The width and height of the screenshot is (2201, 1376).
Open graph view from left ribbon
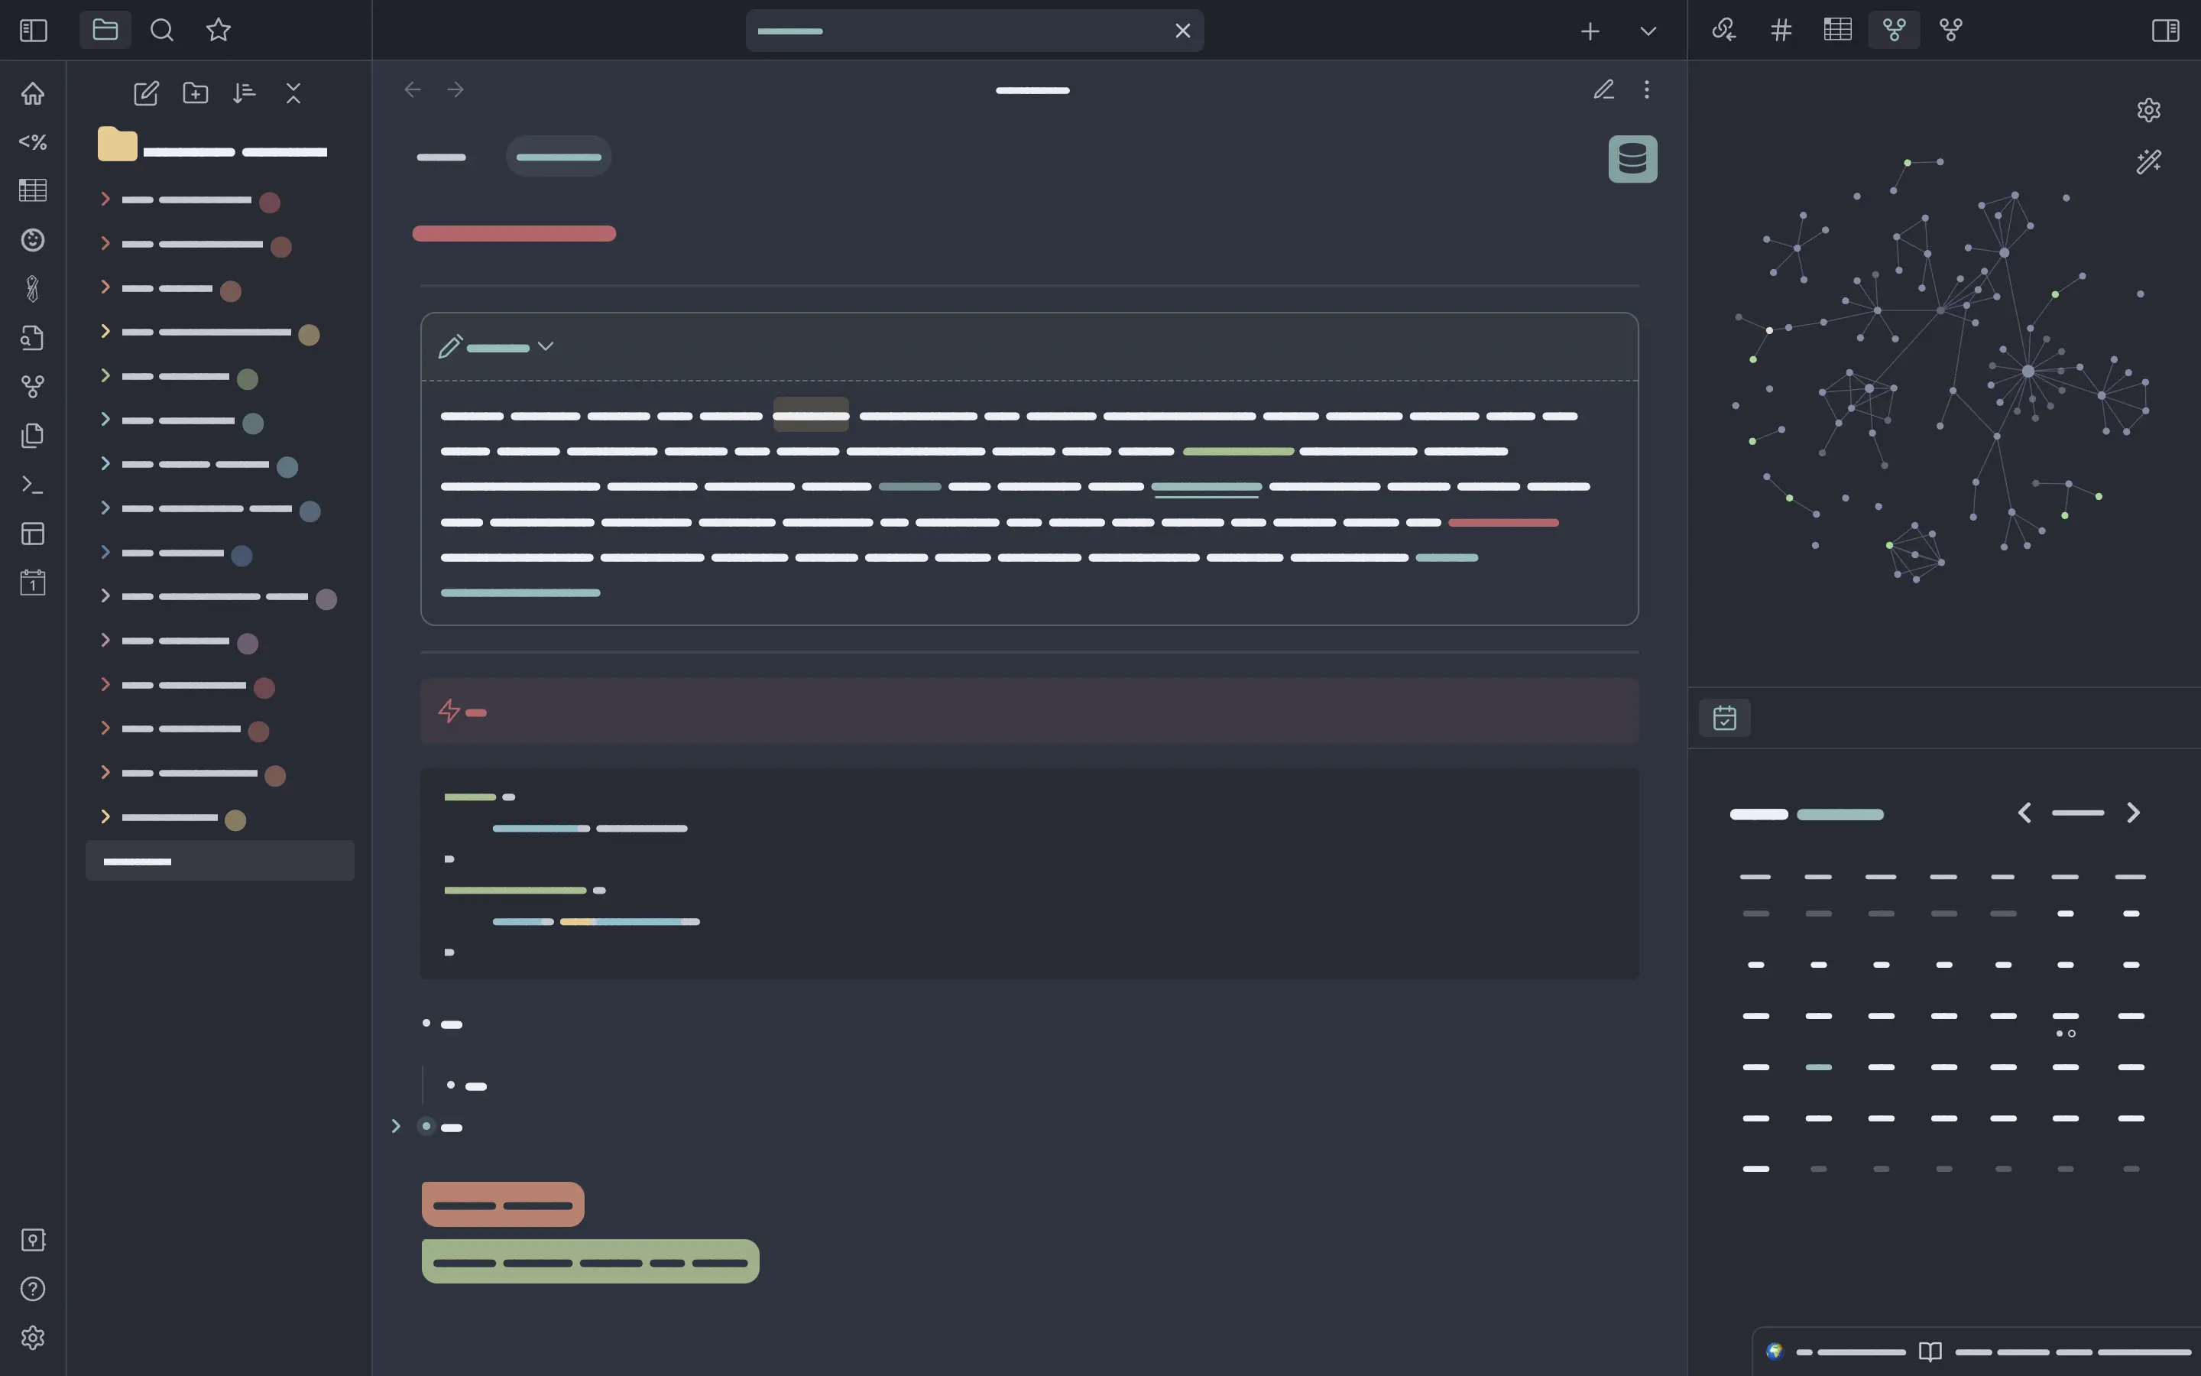click(x=33, y=387)
